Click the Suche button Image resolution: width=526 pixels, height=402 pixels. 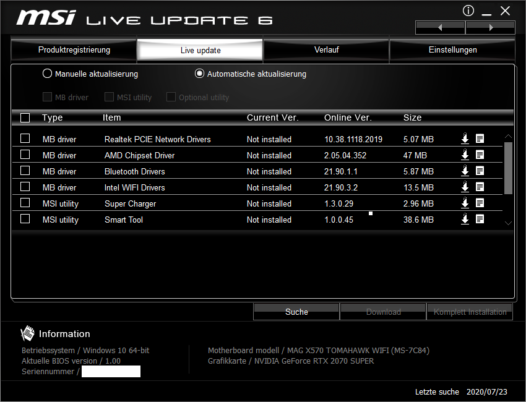(296, 312)
